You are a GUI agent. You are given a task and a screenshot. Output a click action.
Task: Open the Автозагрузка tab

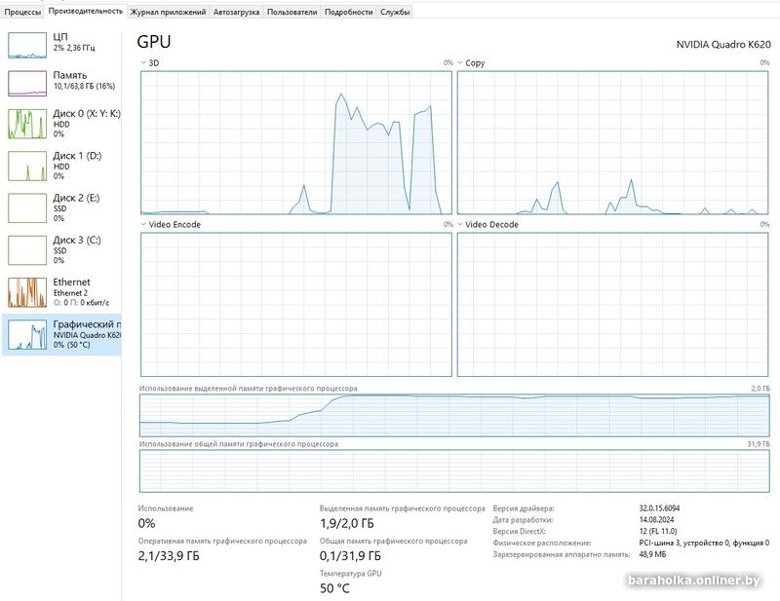[x=237, y=12]
